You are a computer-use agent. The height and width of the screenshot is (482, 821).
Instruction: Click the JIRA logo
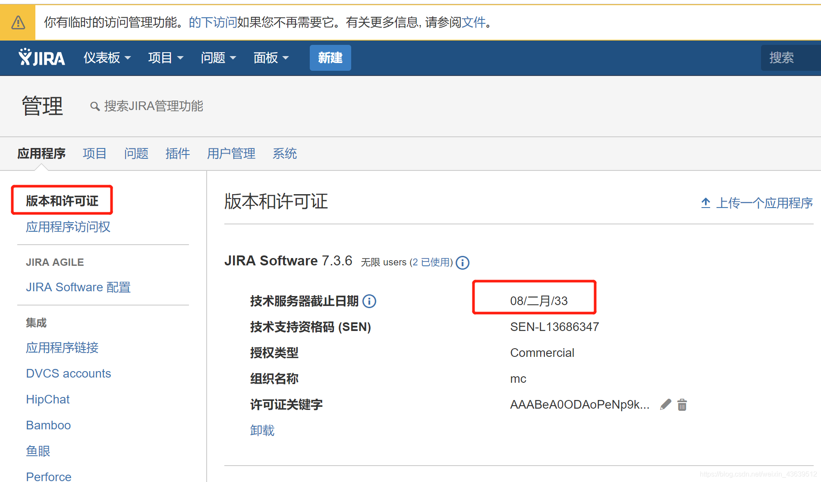pyautogui.click(x=41, y=57)
